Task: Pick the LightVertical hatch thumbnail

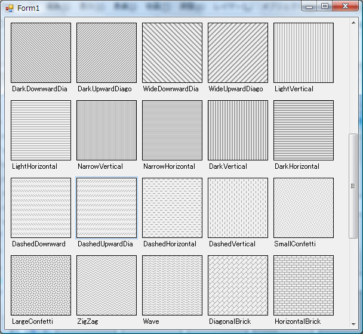Action: click(303, 52)
